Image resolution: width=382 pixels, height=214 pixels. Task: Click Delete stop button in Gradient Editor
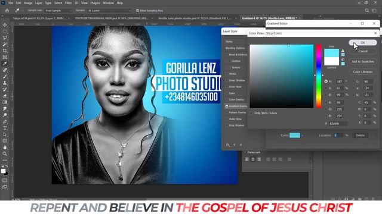coord(360,136)
